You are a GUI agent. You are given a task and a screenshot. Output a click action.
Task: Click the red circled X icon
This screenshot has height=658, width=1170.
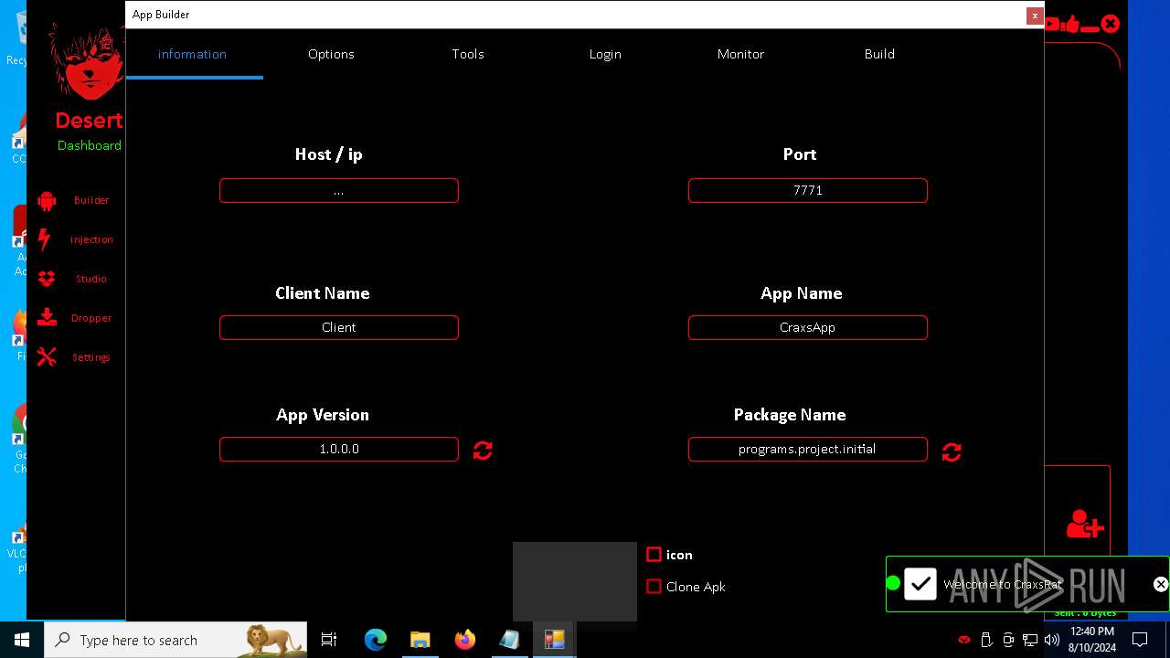[x=1110, y=24]
